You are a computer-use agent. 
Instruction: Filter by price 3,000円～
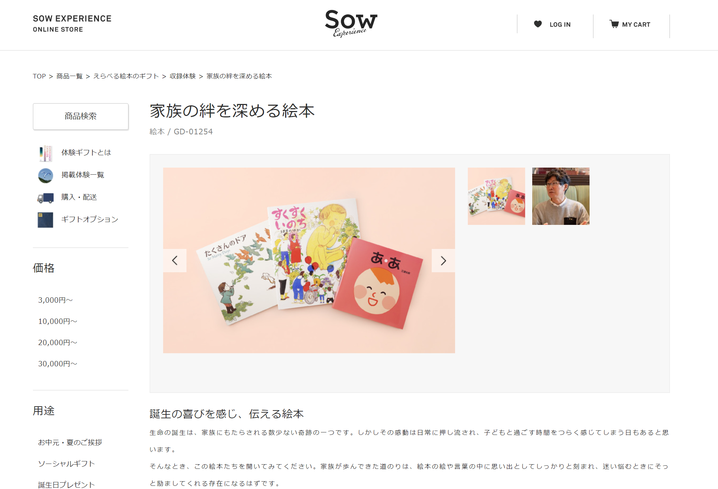[56, 300]
